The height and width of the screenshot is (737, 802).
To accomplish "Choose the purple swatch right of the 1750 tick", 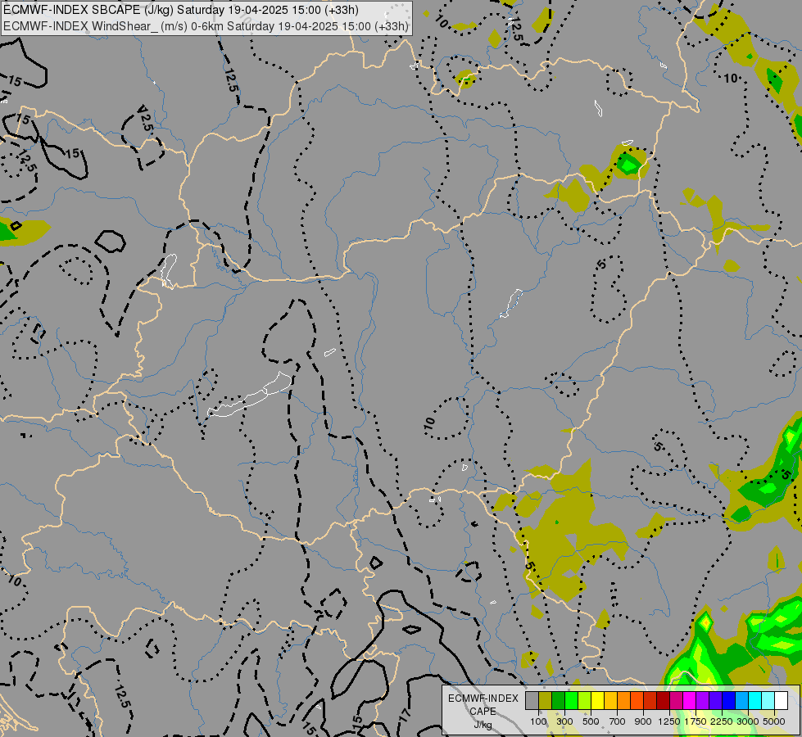I will click(x=703, y=701).
